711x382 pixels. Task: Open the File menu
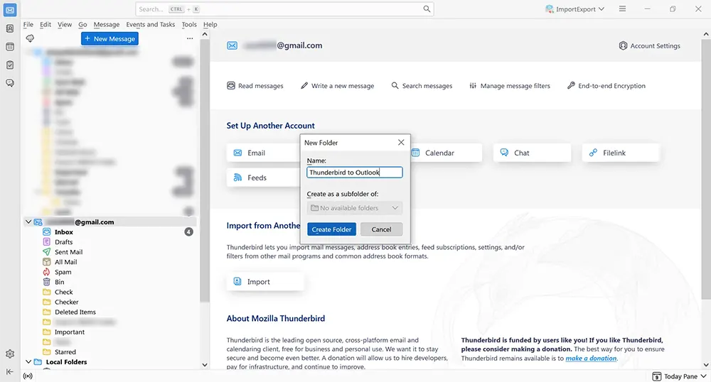click(x=28, y=24)
